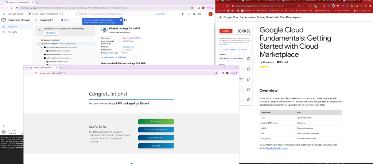Image resolution: width=373 pixels, height=164 pixels.
Task: Copy the student username with copy icon
Action: (x=248, y=59)
